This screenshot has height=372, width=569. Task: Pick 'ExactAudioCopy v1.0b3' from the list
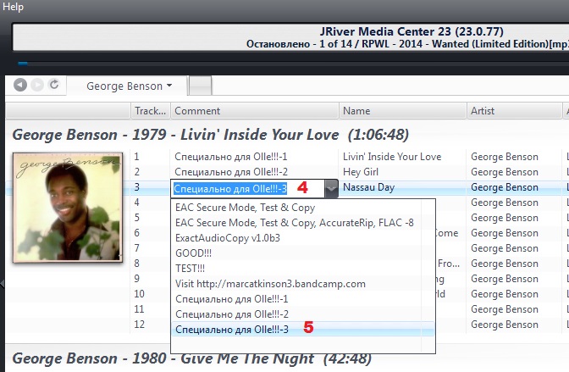coord(228,238)
